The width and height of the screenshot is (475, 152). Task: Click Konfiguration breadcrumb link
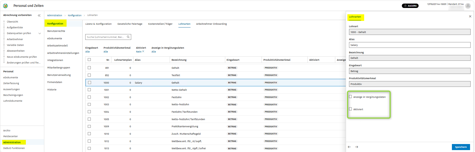(75, 15)
